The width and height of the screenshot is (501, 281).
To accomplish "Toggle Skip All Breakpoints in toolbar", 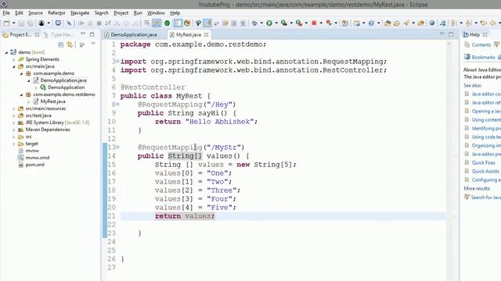I will (x=69, y=23).
